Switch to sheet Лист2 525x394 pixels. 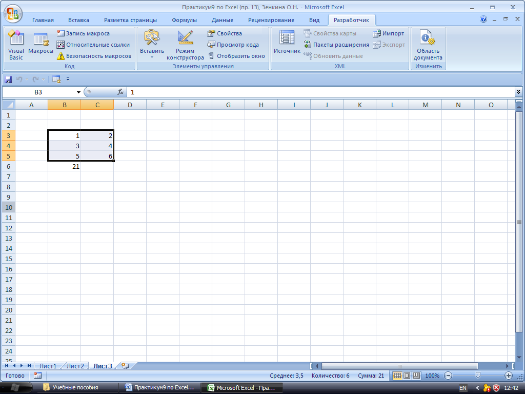click(75, 366)
